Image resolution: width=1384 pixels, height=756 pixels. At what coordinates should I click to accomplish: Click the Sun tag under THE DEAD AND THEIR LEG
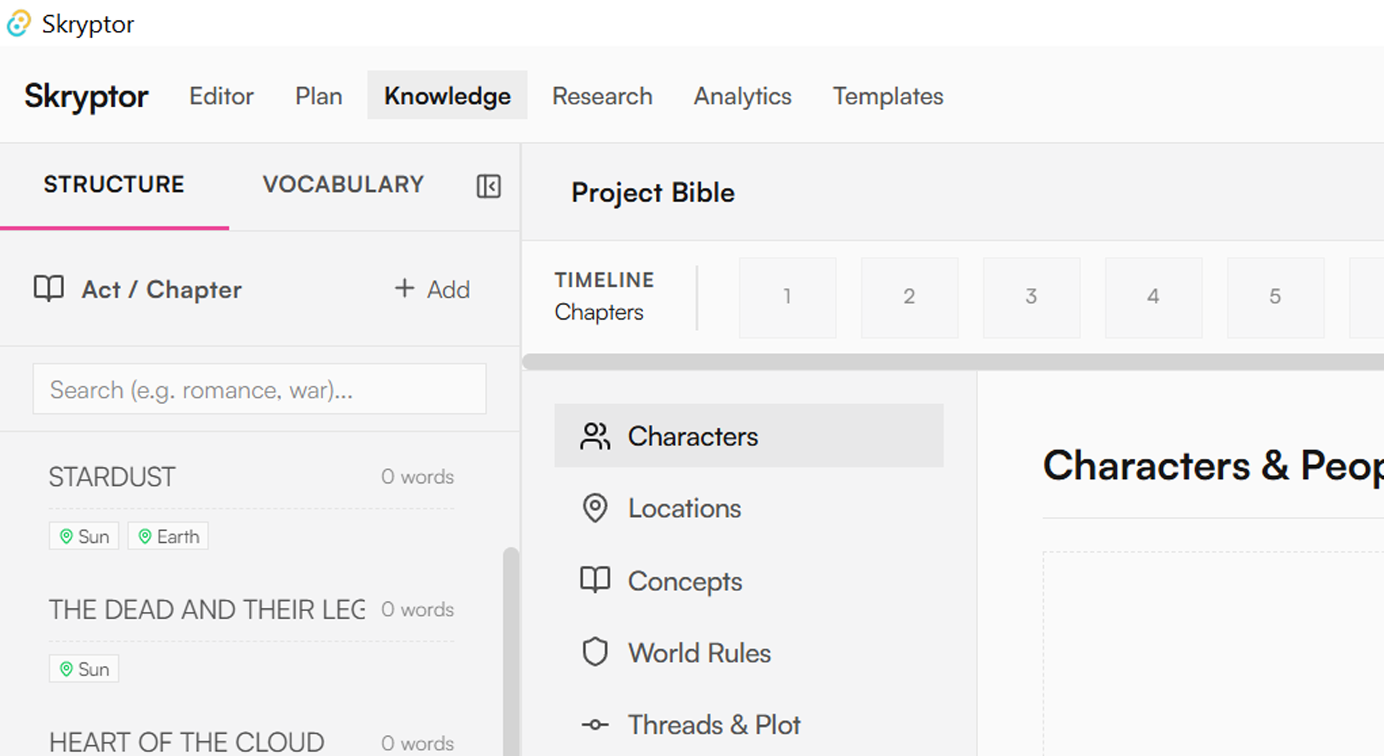(84, 669)
